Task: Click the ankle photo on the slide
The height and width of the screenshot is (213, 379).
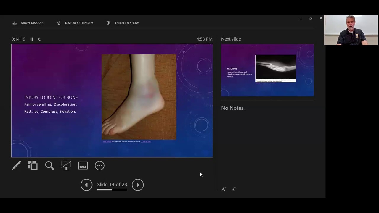Action: (x=139, y=97)
